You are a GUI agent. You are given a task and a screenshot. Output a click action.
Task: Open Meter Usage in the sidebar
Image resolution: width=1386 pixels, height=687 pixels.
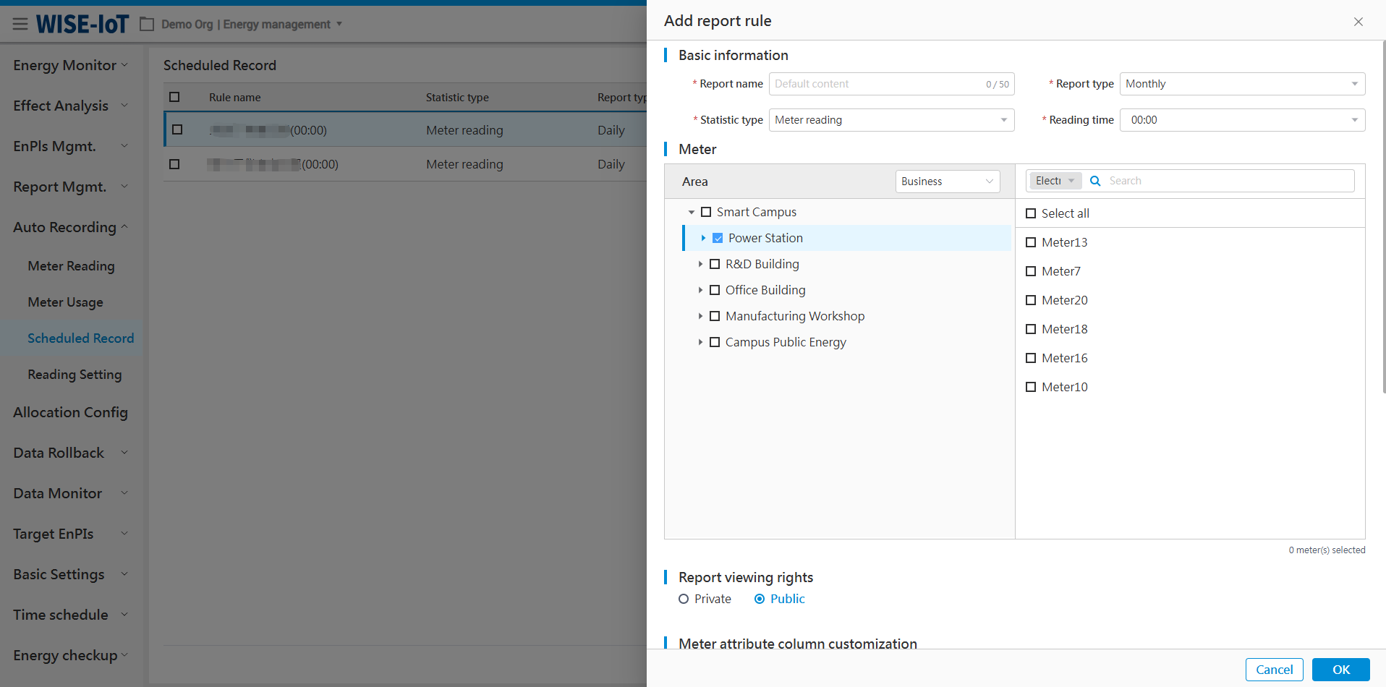(65, 302)
